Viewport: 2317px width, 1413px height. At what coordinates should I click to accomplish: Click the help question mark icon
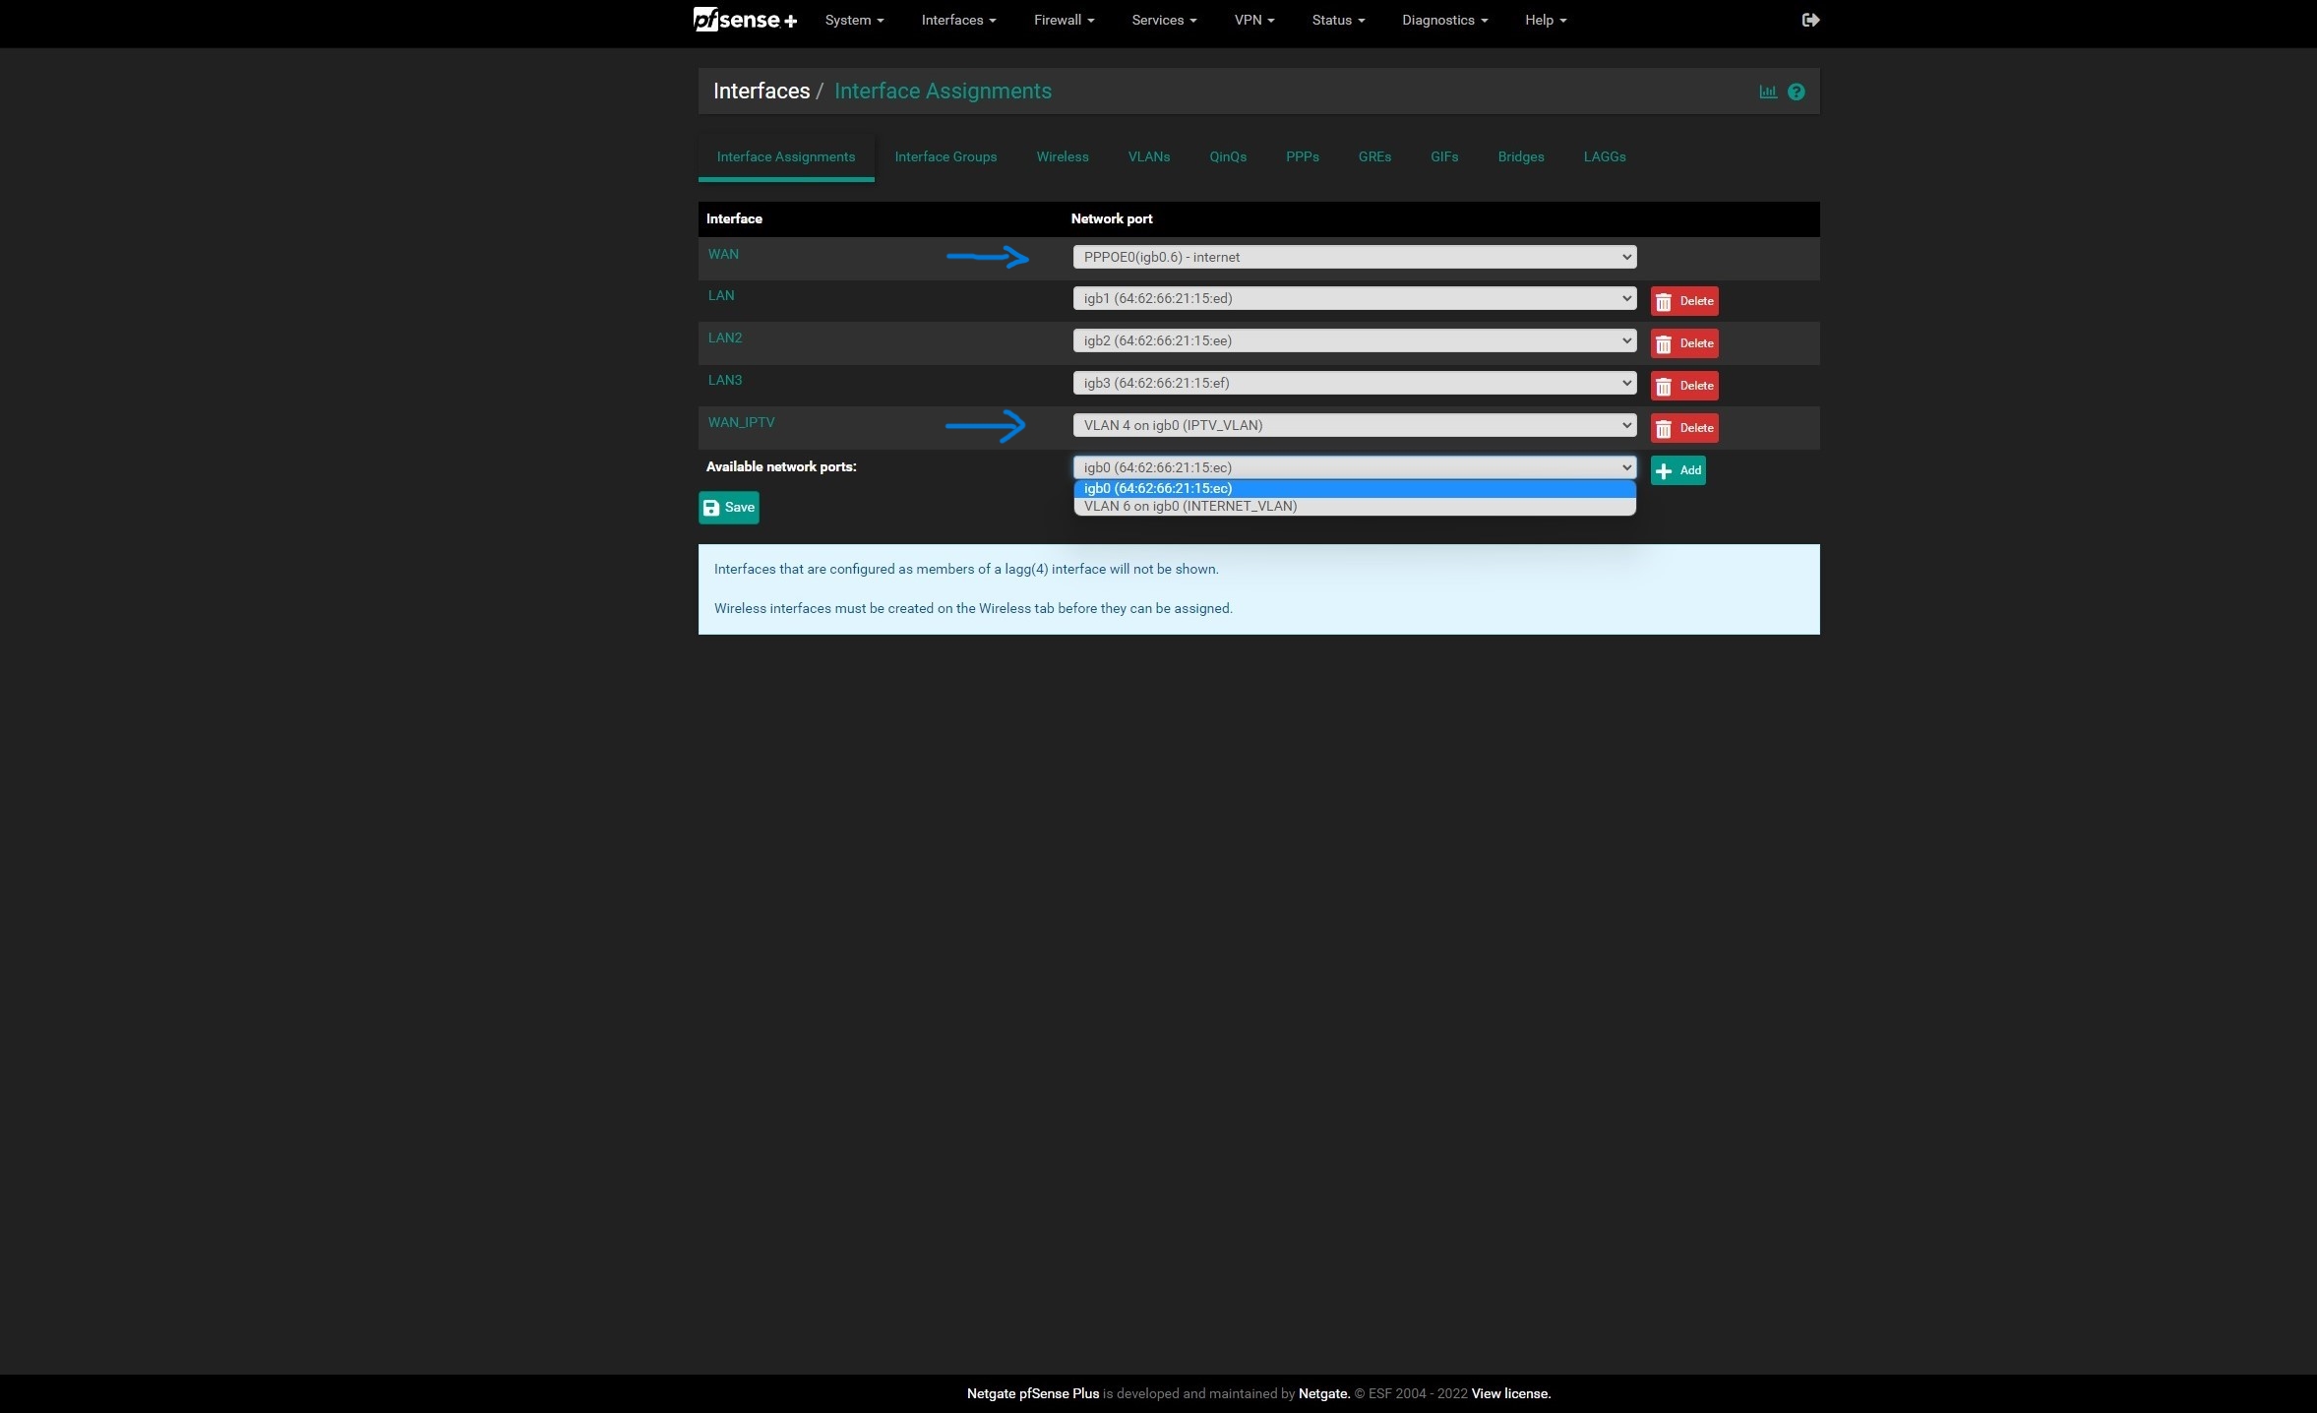pos(1796,92)
